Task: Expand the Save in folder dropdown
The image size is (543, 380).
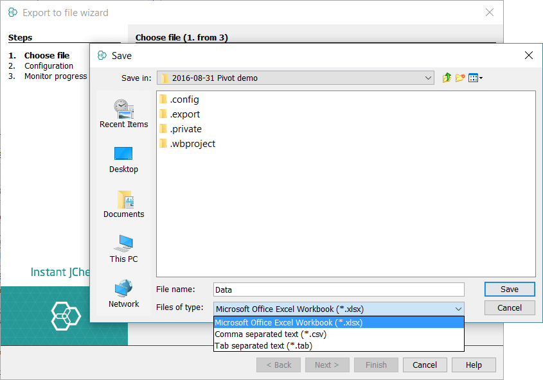Action: point(429,78)
